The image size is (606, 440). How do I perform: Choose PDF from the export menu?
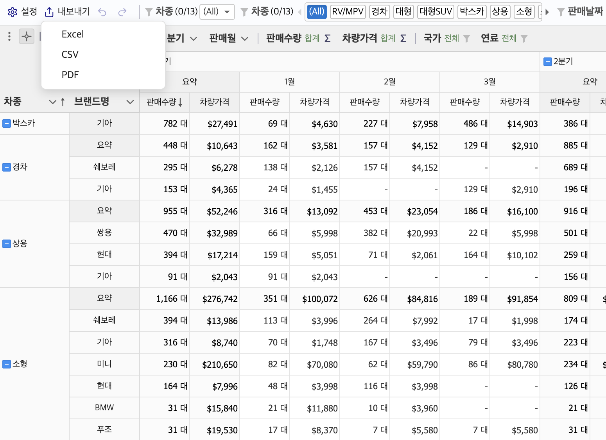(103, 75)
